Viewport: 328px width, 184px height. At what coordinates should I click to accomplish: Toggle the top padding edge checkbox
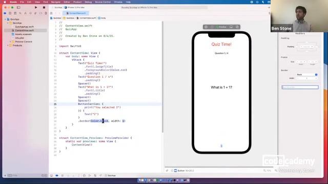tap(306, 42)
